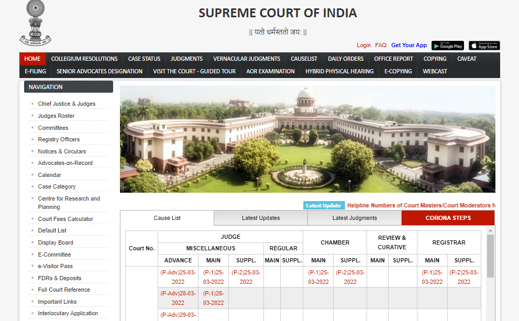The height and width of the screenshot is (321, 519).
Task: Click the Supreme Court building banner image
Action: click(x=307, y=139)
